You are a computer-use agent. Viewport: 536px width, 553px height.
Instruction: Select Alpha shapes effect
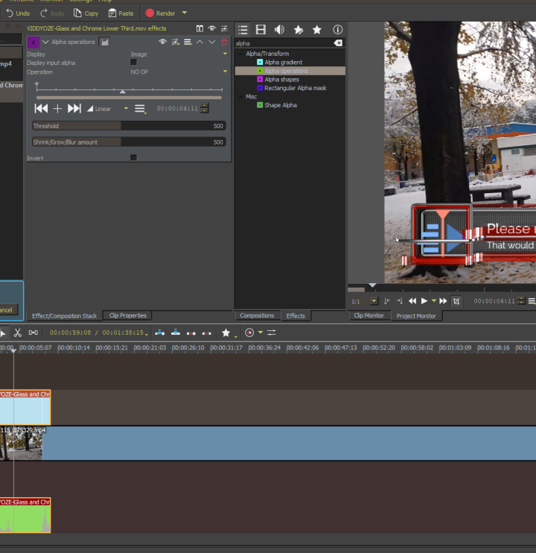point(281,80)
